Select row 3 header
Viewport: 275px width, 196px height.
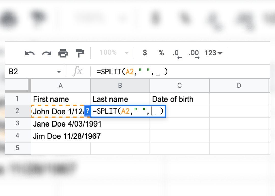17,123
